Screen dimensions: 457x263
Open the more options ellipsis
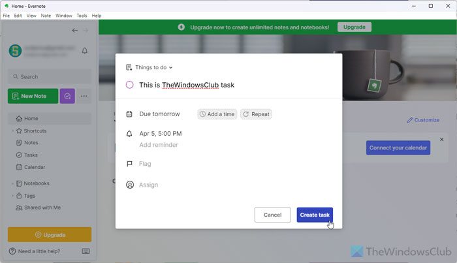pos(84,96)
